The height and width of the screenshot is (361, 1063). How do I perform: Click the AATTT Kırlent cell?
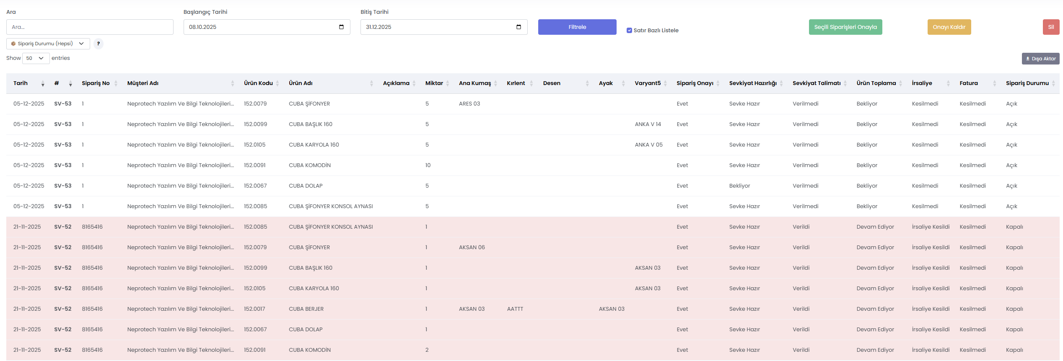coord(515,309)
